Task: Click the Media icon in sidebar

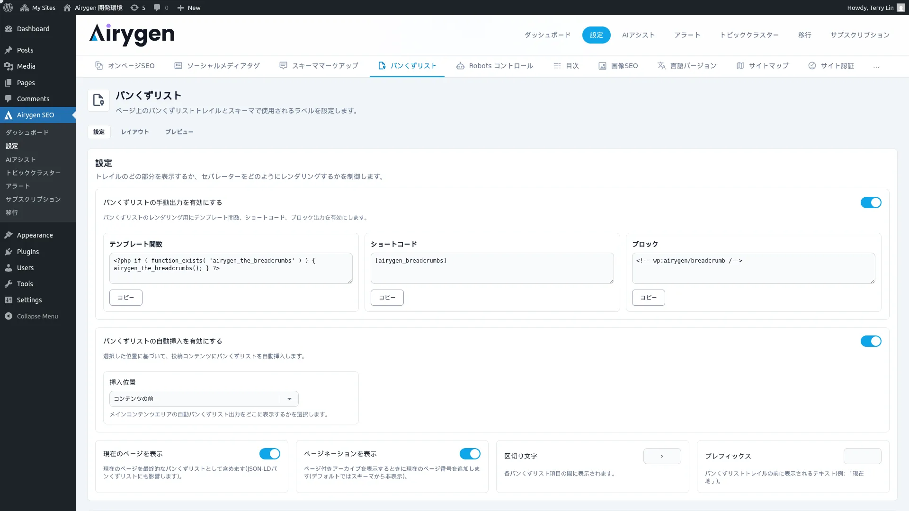Action: click(9, 66)
